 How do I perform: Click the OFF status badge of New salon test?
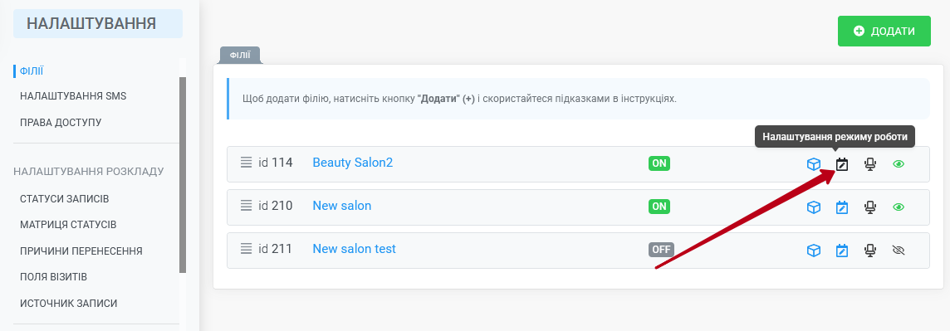pos(661,250)
